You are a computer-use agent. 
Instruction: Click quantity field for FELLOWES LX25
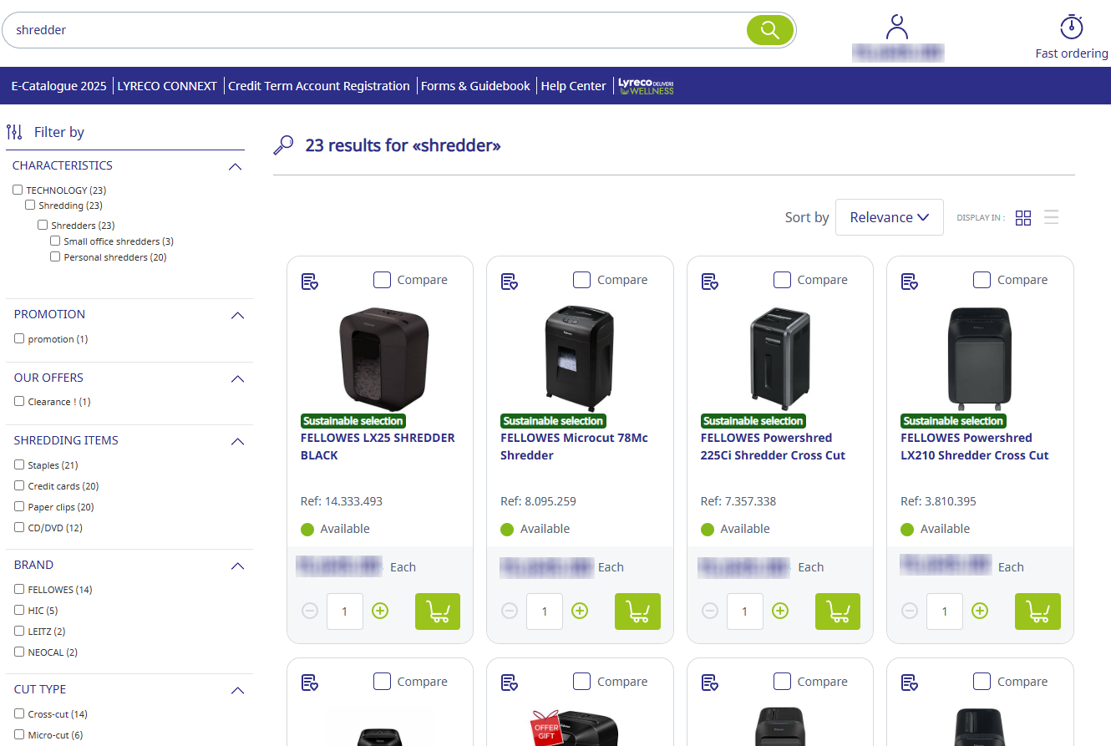pos(345,612)
